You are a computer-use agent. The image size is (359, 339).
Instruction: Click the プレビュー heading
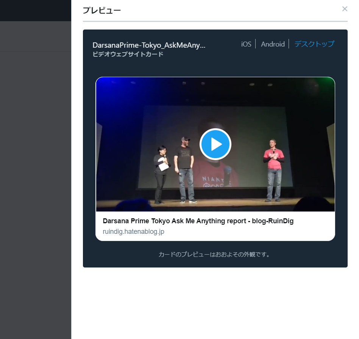101,10
